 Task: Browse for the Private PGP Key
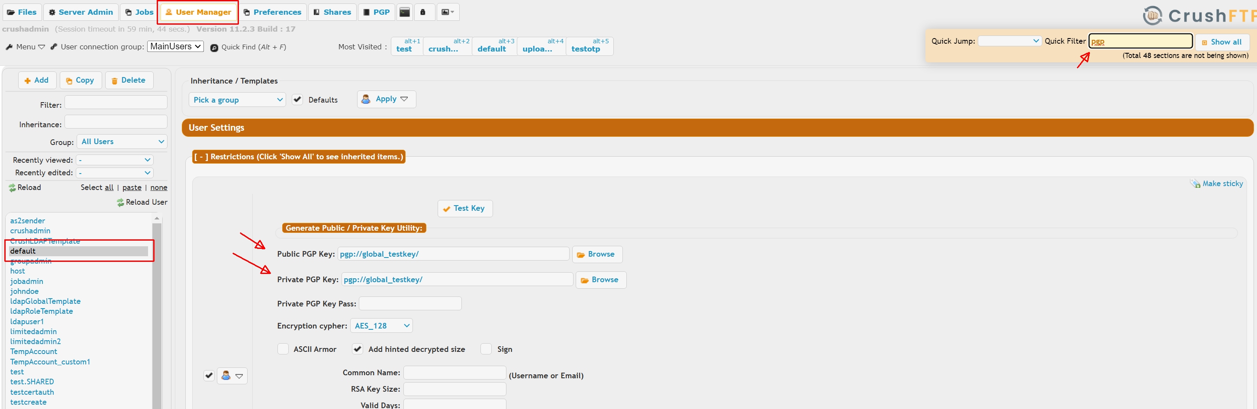(x=601, y=280)
